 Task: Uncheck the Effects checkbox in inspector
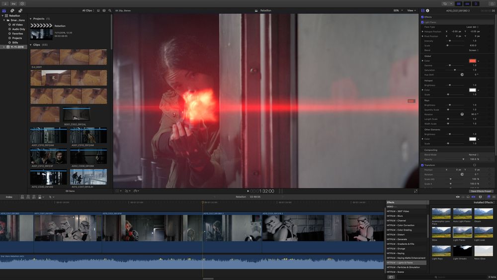click(x=422, y=17)
